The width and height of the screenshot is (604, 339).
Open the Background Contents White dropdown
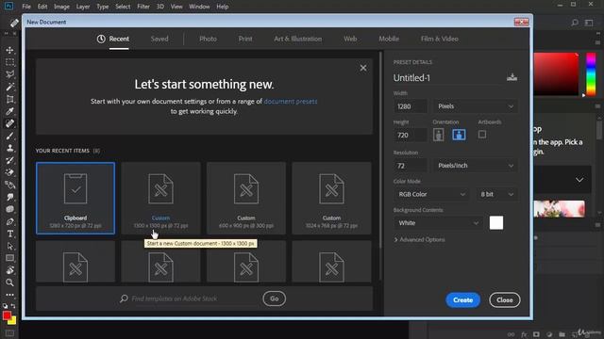438,223
